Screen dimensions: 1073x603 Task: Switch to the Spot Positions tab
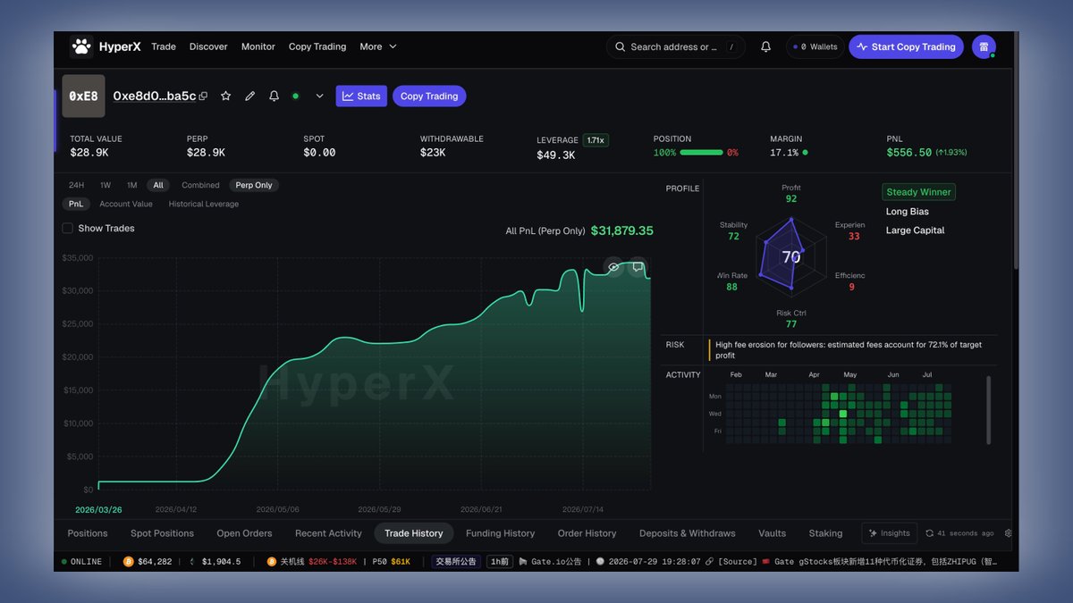pos(162,533)
